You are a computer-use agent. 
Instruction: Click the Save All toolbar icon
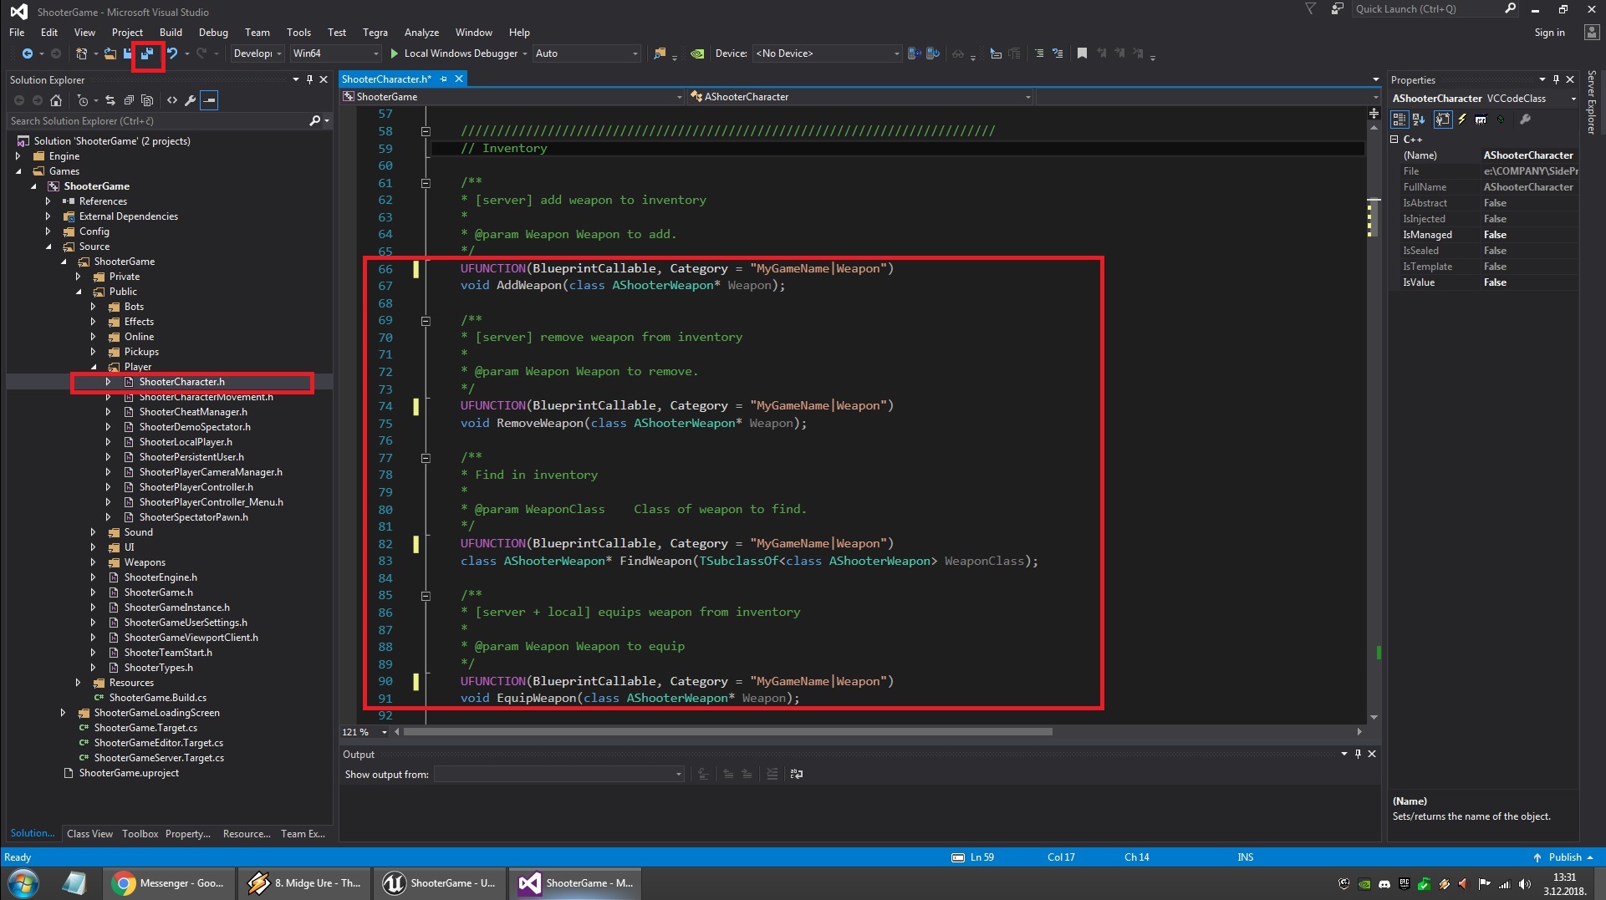click(147, 53)
